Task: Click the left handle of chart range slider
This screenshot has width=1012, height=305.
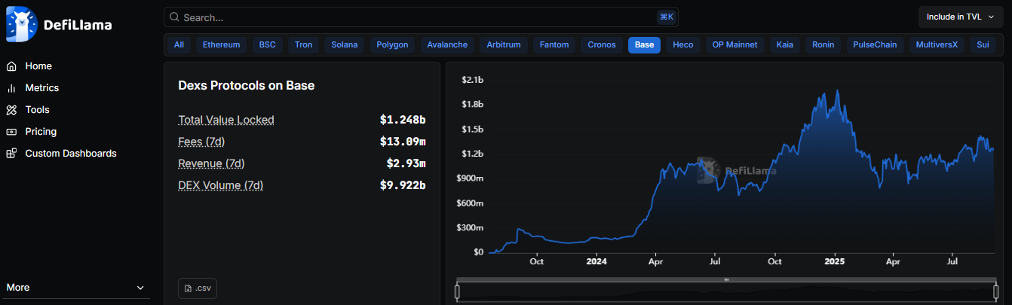Action: [x=457, y=291]
